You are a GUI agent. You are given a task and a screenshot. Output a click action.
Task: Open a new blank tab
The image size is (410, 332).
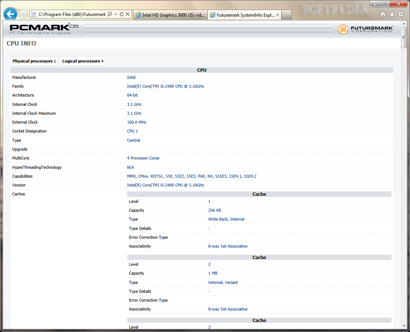287,15
